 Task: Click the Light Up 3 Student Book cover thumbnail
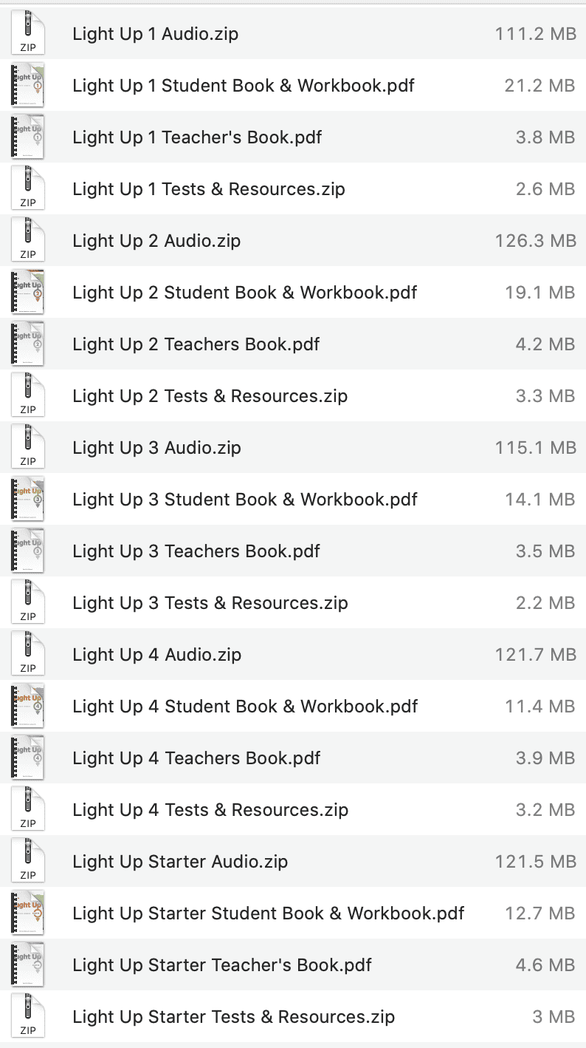27,499
